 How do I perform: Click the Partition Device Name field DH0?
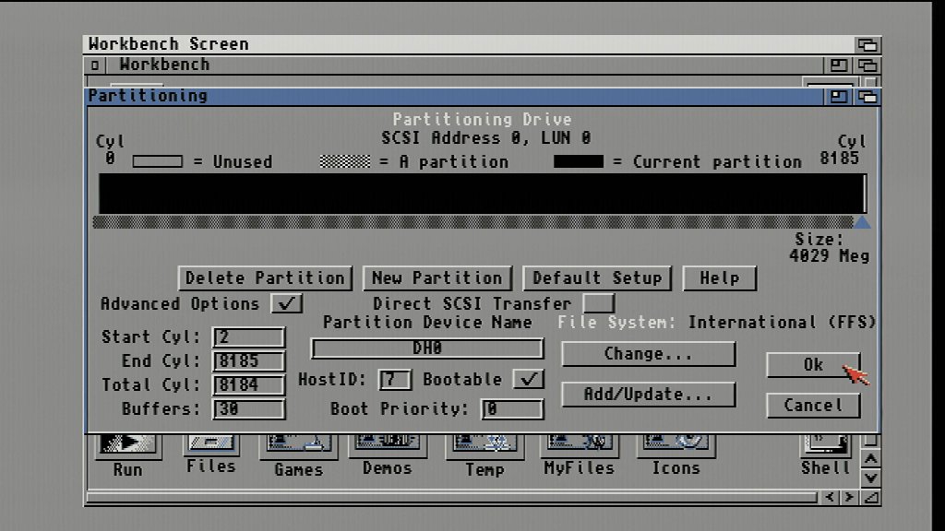point(427,348)
